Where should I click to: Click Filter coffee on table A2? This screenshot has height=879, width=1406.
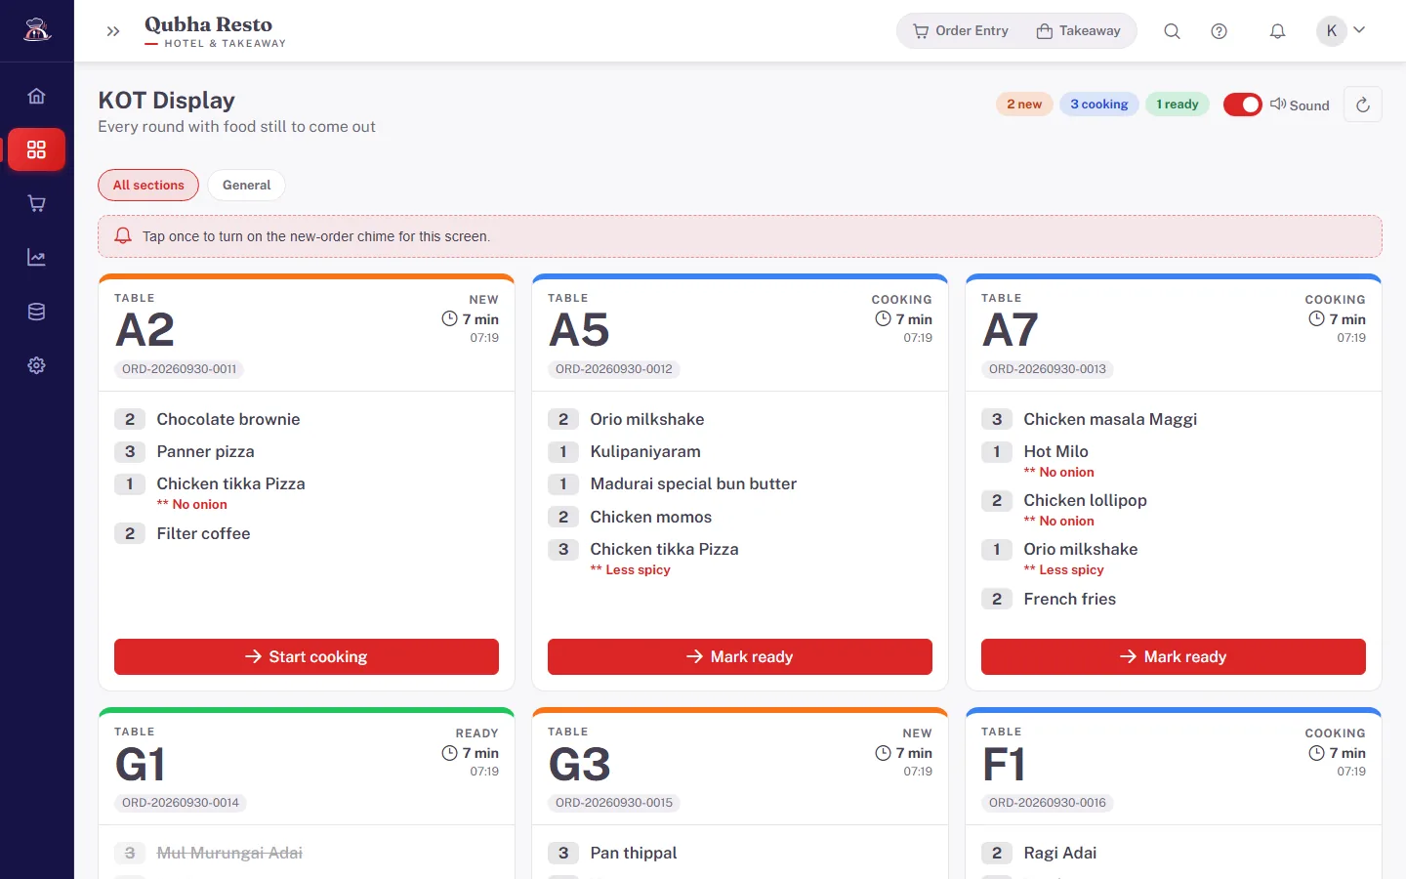[x=203, y=533]
